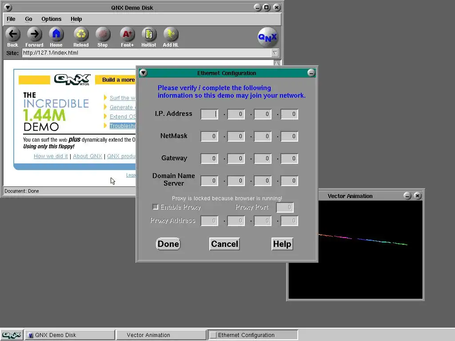Follow the 'How we did it' link
The image size is (455, 341).
(51, 156)
